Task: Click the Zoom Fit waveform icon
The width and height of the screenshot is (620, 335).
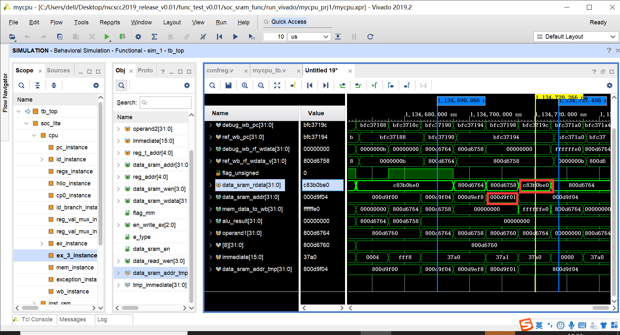Action: 277,85
